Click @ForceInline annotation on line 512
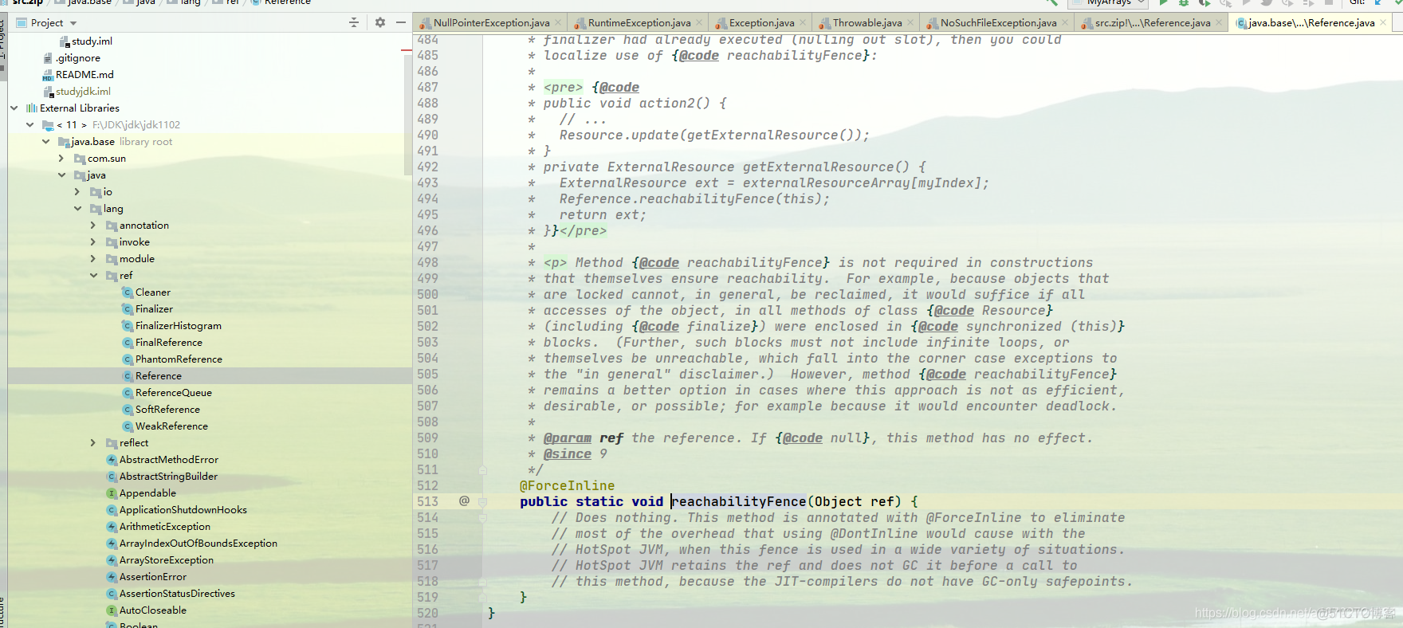 [x=567, y=485]
